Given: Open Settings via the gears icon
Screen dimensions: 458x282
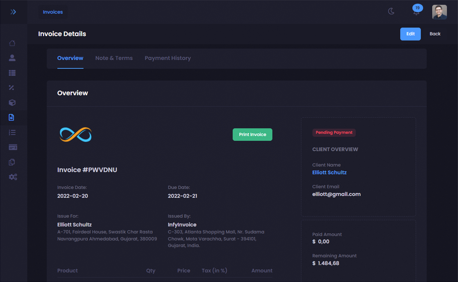Looking at the screenshot, I should coord(12,177).
